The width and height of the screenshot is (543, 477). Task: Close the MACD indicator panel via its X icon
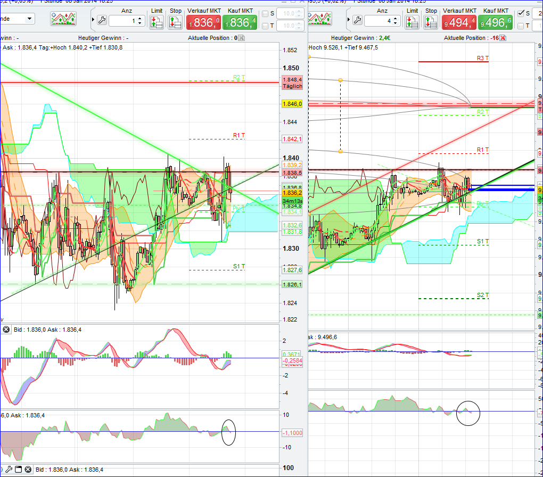tap(5, 329)
